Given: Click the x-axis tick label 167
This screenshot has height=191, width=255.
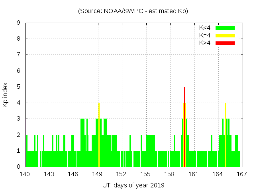Looking at the screenshot, I should 241,174.
